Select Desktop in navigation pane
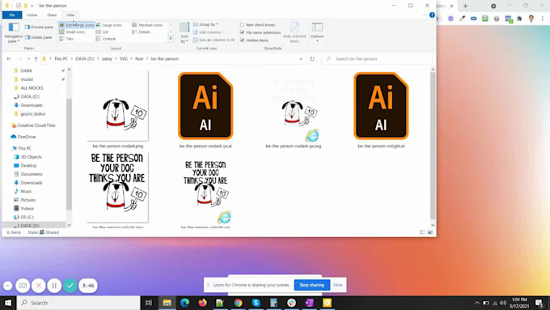The image size is (550, 310). tap(28, 165)
